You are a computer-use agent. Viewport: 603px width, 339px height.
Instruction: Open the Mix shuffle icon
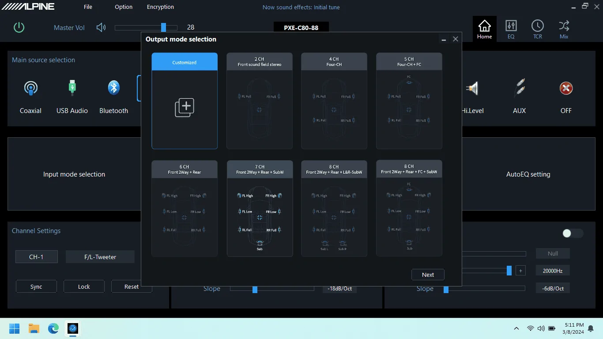(564, 30)
